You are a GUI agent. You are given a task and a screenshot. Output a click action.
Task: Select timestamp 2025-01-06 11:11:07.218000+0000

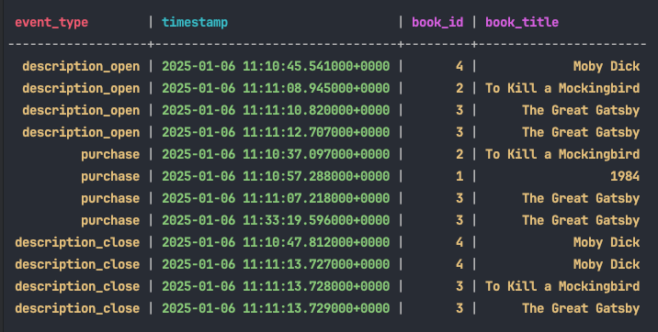[276, 198]
